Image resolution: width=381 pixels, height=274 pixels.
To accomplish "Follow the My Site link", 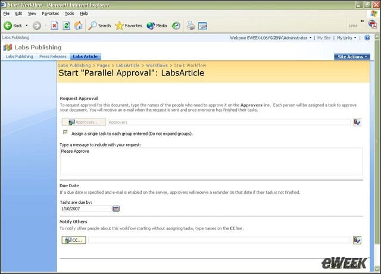I will tap(324, 38).
